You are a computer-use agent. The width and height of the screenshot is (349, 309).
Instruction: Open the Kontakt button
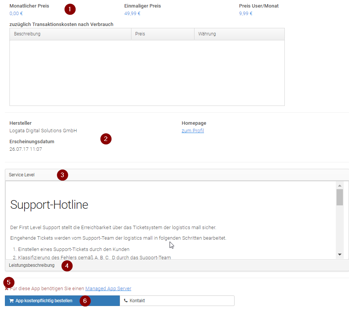[x=177, y=301]
